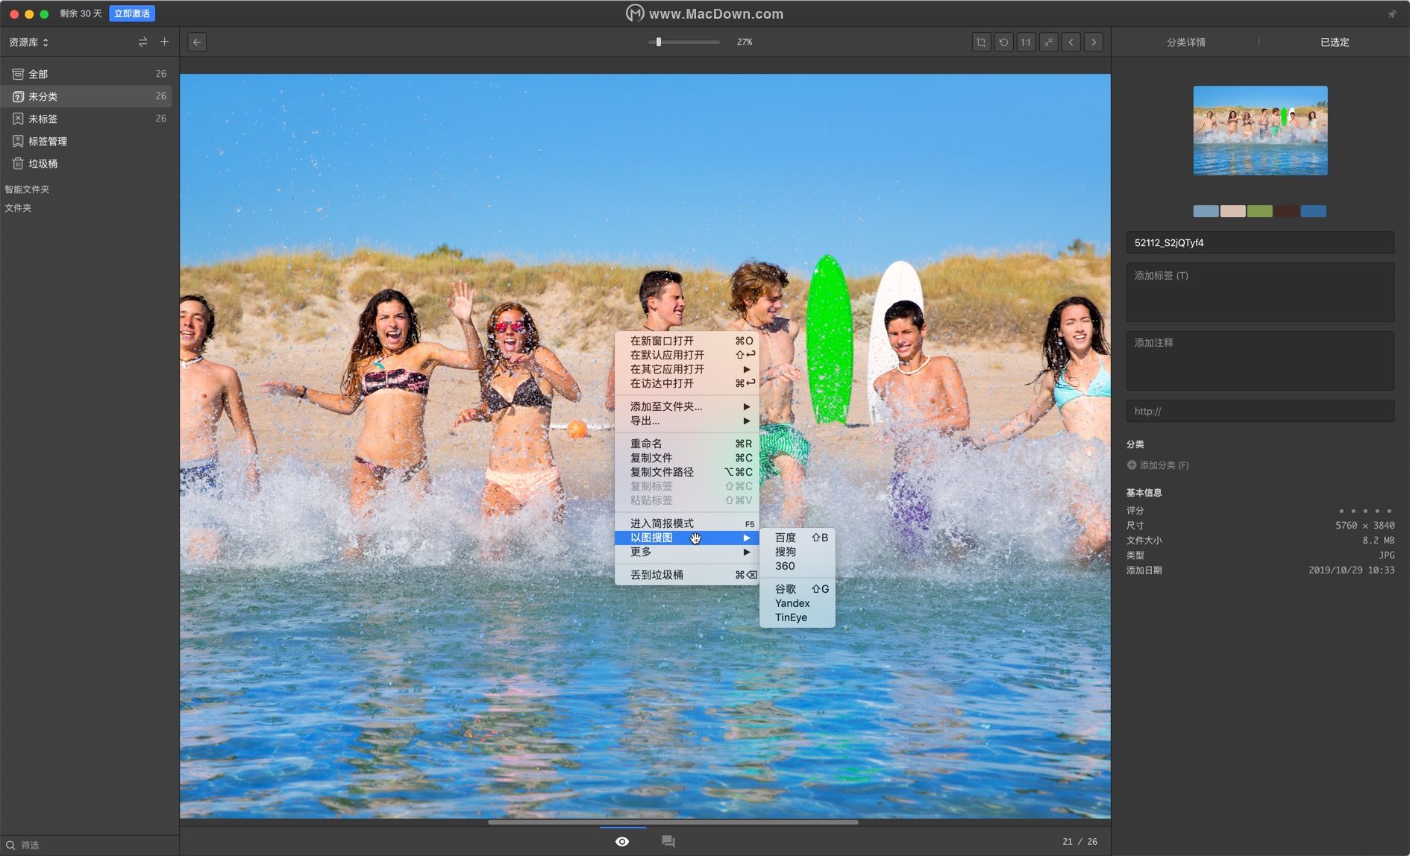Show image at 1:1 actual size
Screen dimensions: 1410x856
1026,43
